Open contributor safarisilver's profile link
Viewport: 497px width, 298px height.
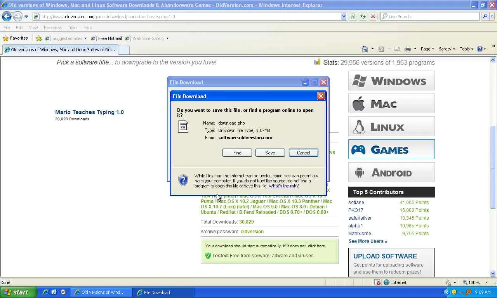click(360, 218)
